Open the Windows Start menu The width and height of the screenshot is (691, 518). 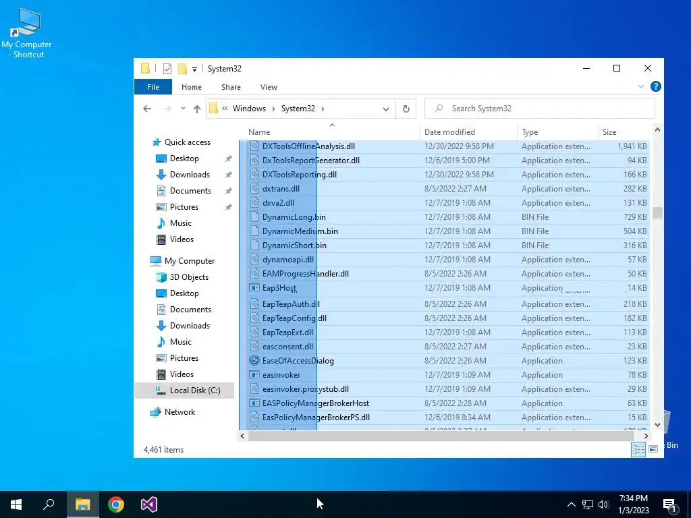coord(16,505)
